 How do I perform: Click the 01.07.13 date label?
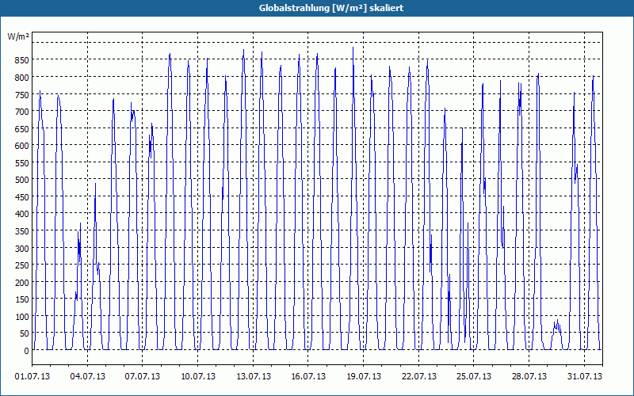click(32, 377)
